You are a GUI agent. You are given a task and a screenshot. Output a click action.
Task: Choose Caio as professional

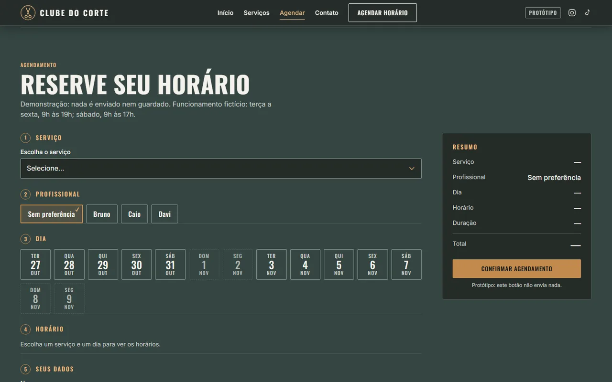pos(134,214)
